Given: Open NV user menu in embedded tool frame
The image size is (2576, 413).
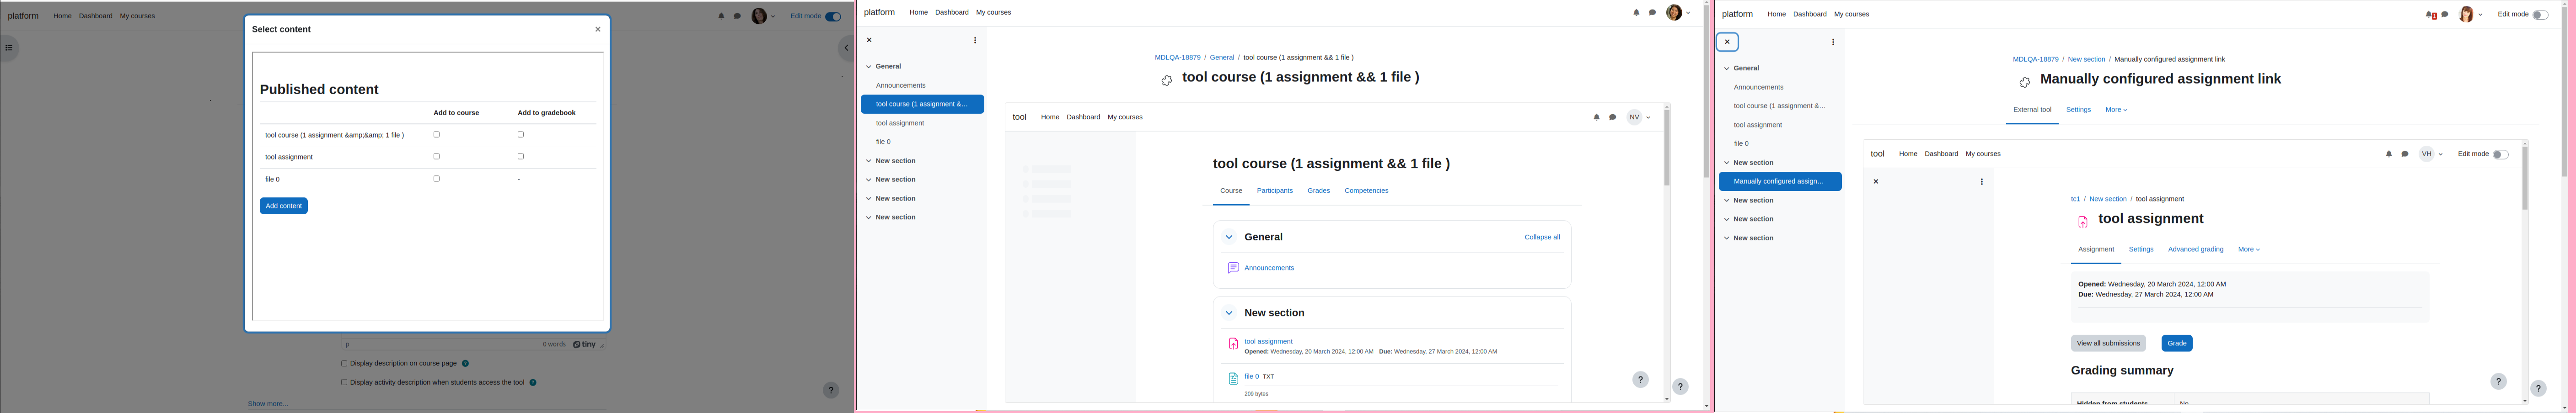Looking at the screenshot, I should point(1639,118).
